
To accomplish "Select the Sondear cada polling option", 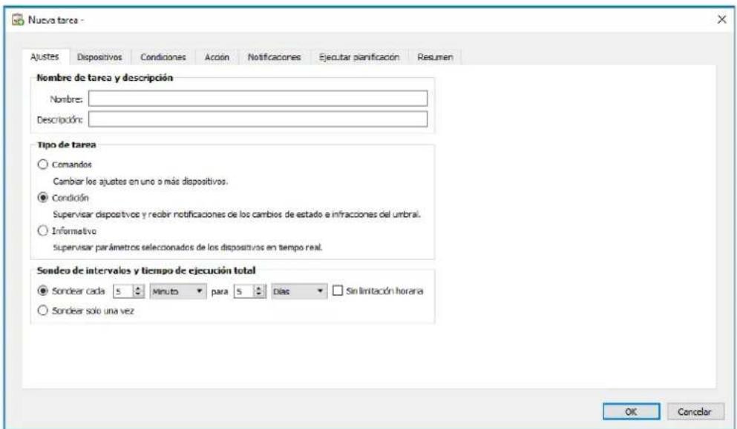I will (44, 290).
